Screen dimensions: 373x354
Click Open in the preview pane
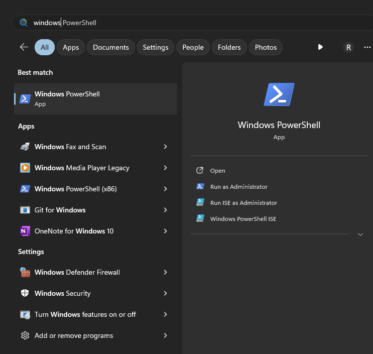pyautogui.click(x=217, y=171)
